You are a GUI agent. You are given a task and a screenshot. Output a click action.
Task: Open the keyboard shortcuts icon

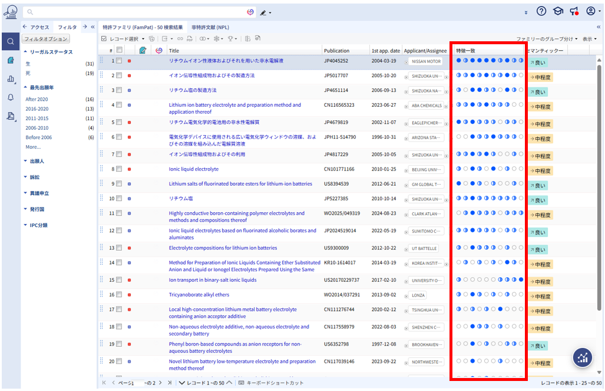pyautogui.click(x=241, y=383)
